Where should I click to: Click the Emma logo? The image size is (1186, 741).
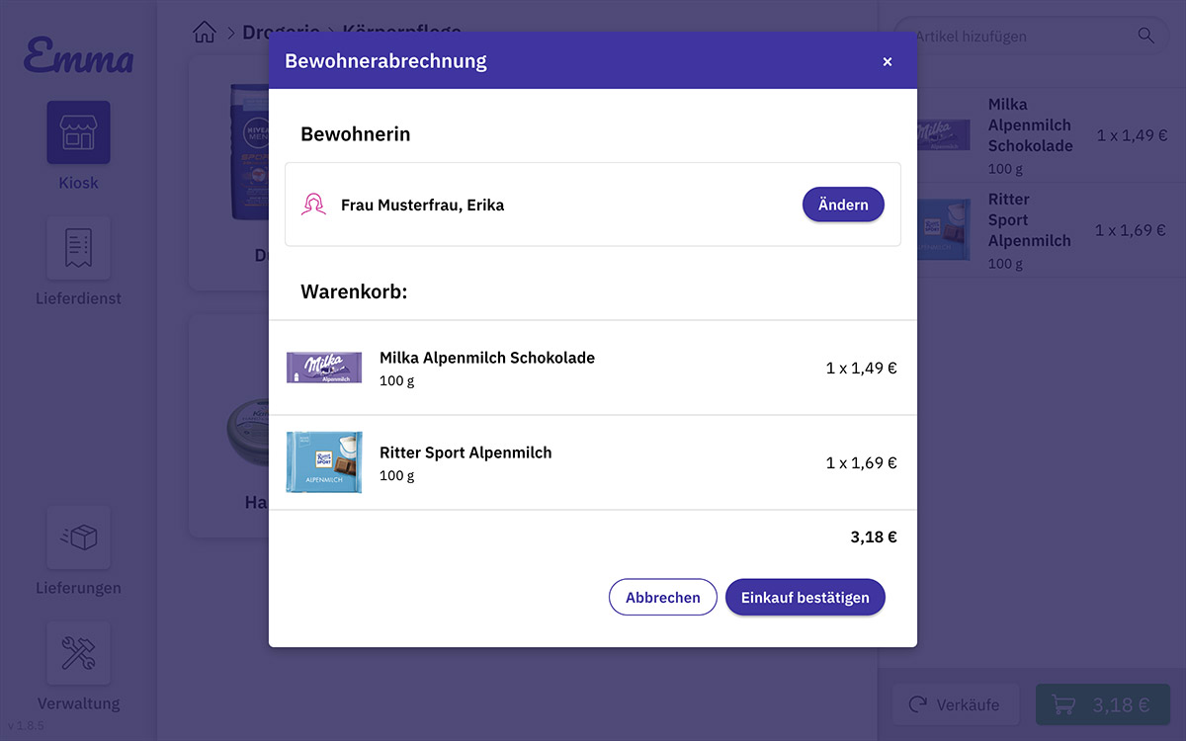click(78, 56)
